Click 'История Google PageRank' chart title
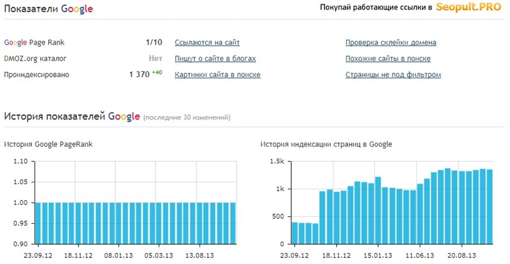 tap(48, 144)
